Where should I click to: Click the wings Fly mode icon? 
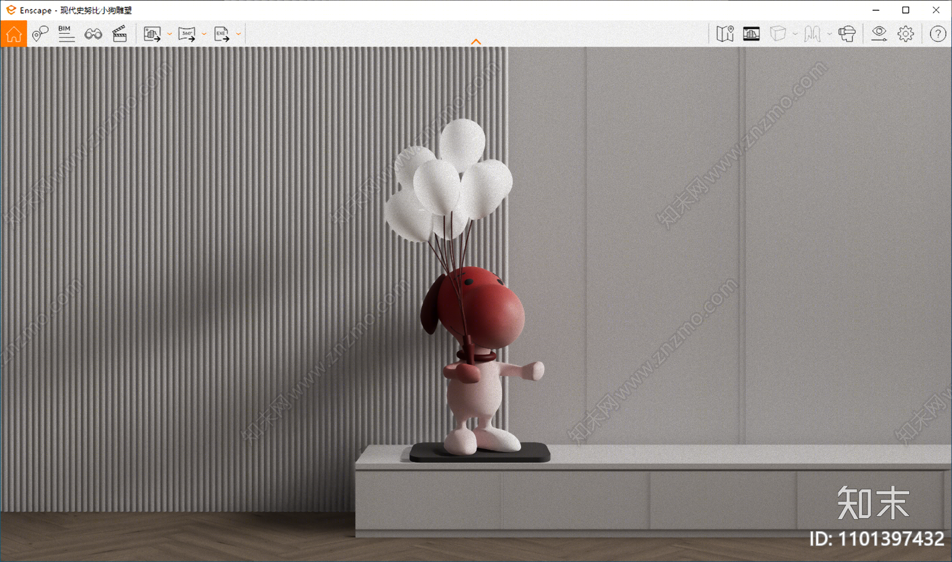click(812, 34)
